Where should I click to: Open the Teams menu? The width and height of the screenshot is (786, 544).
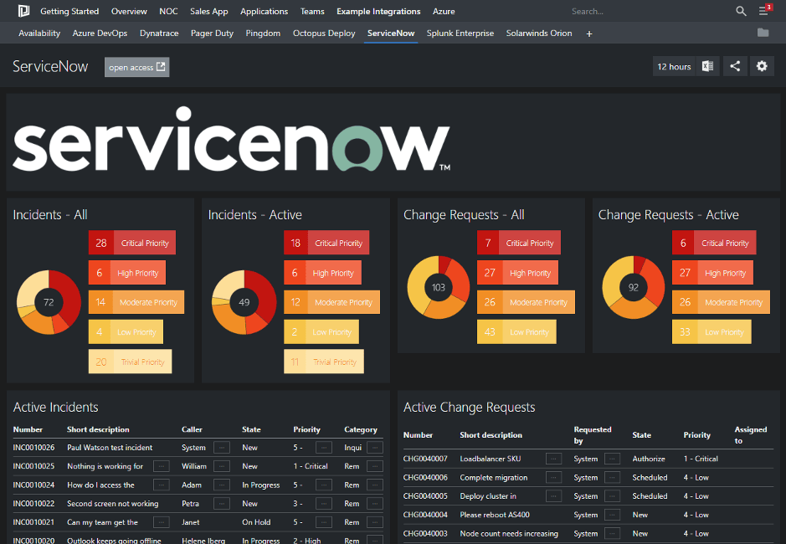click(x=312, y=11)
